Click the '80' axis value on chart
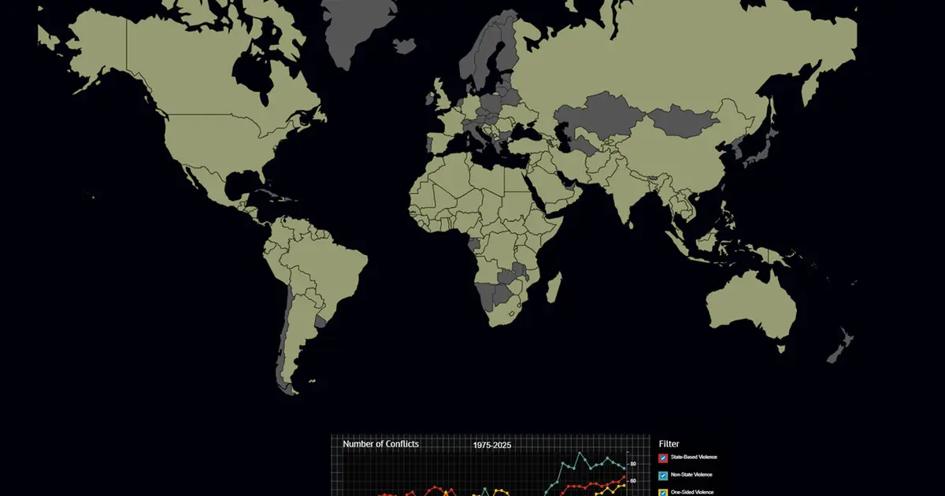Screen dimensions: 945x496 click(x=632, y=464)
